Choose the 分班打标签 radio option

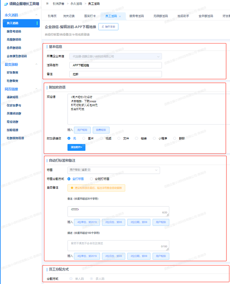tap(92, 179)
